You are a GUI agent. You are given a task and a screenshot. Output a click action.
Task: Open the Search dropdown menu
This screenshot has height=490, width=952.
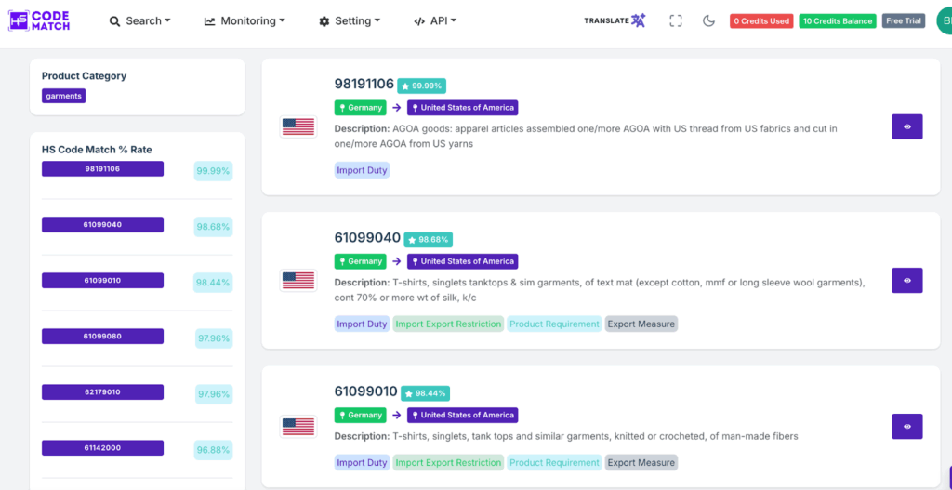[x=140, y=20]
